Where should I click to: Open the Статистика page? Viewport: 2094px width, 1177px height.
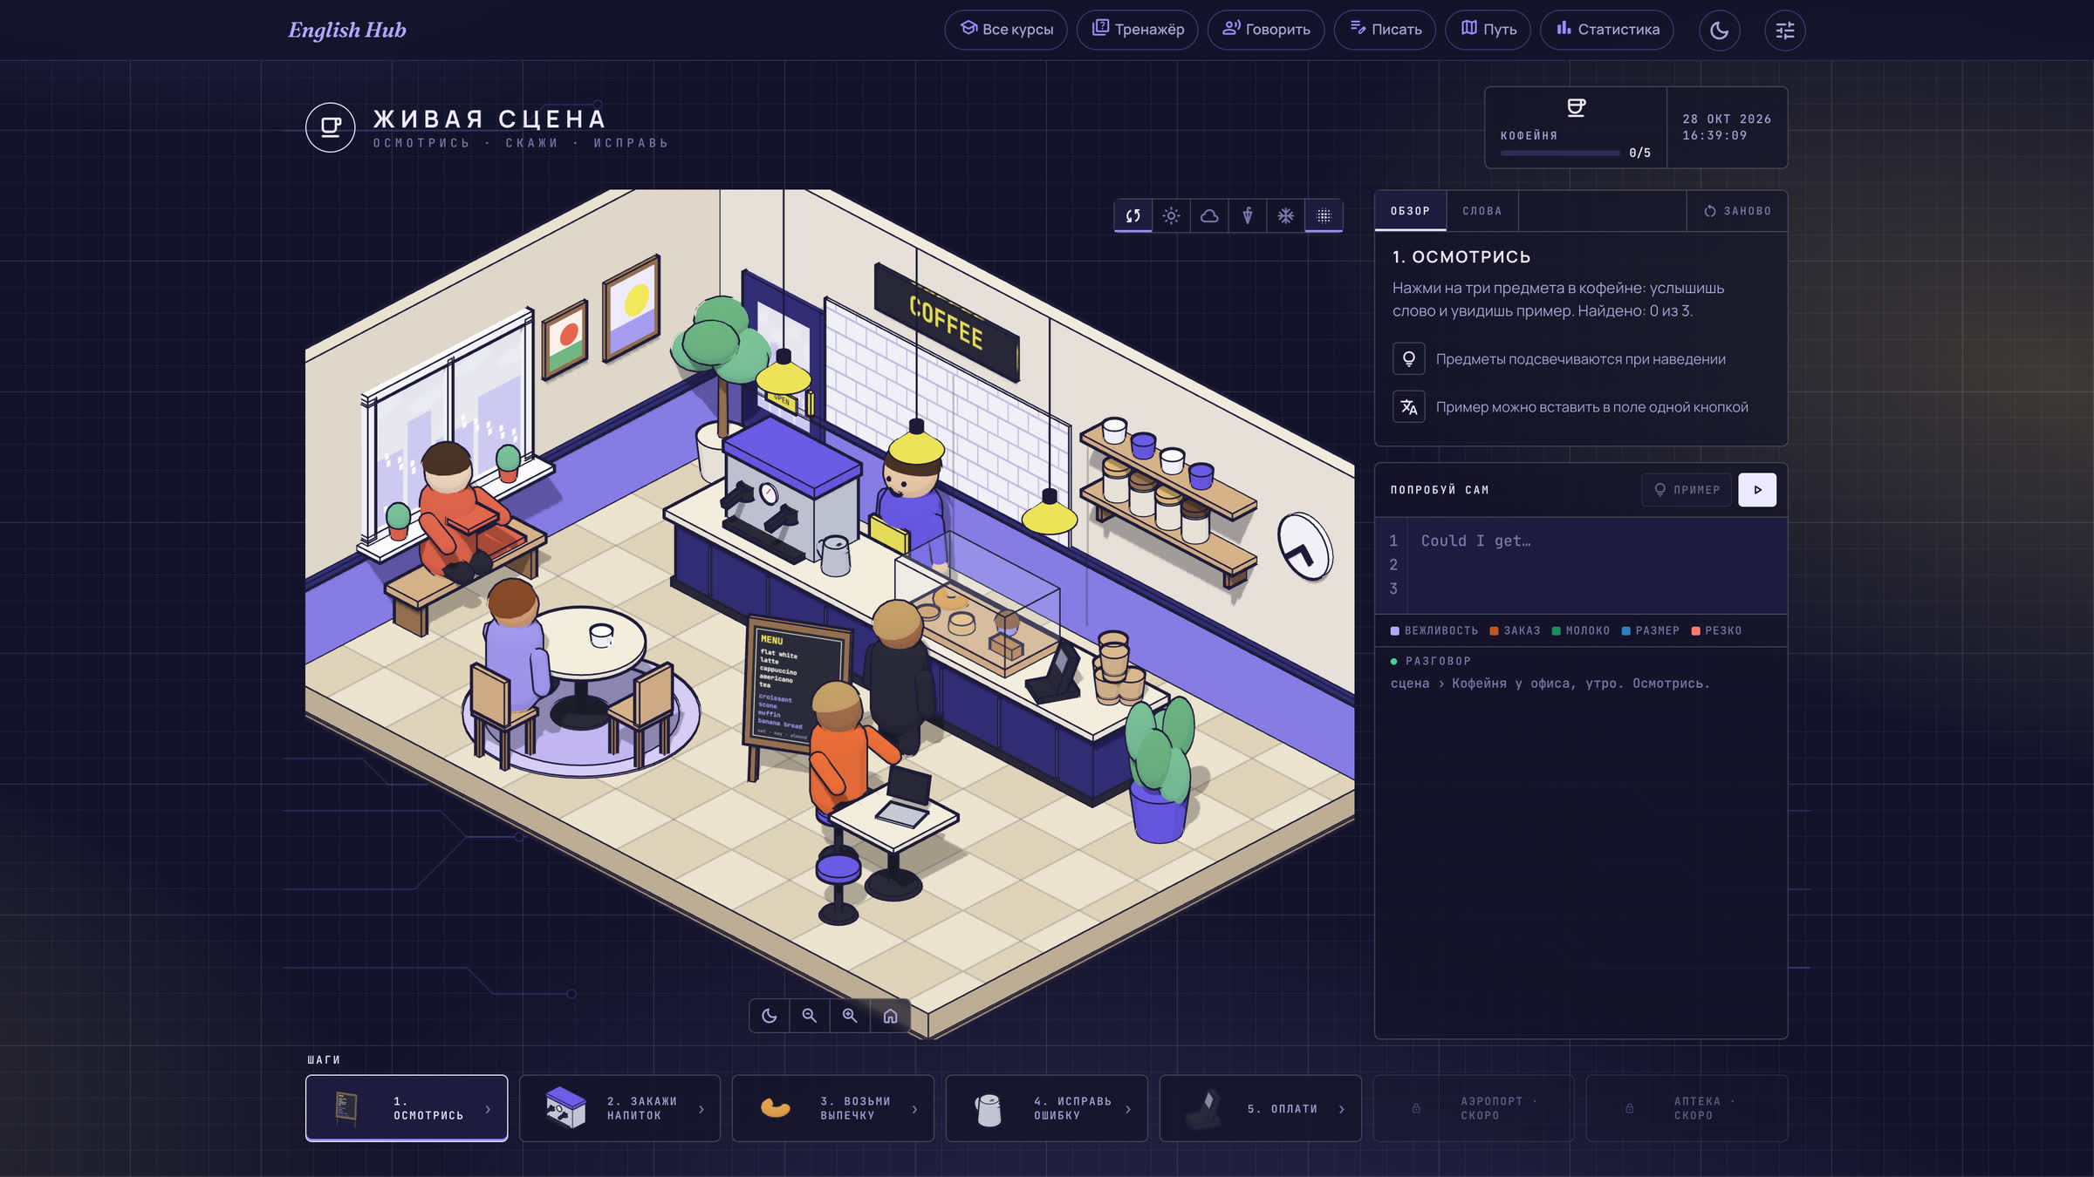pyautogui.click(x=1607, y=30)
